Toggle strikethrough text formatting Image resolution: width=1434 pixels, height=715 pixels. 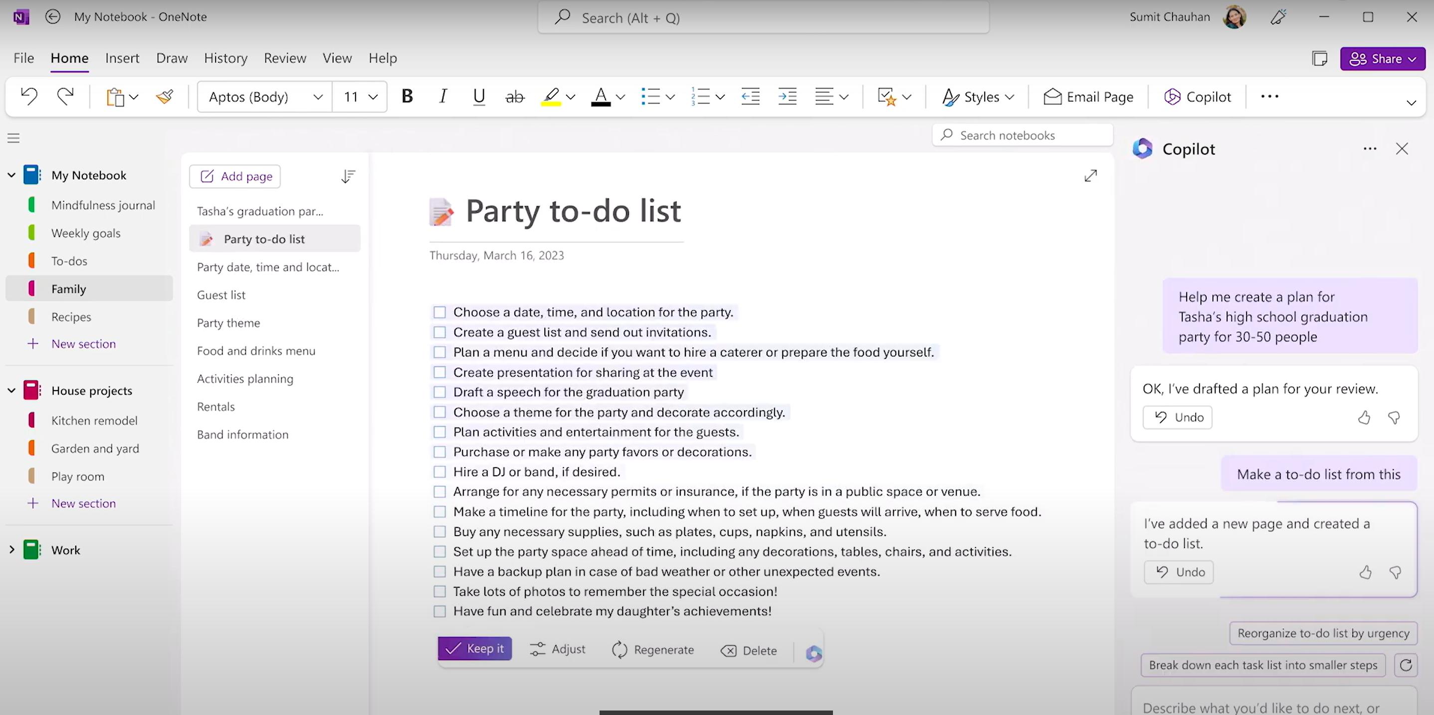[x=514, y=97]
